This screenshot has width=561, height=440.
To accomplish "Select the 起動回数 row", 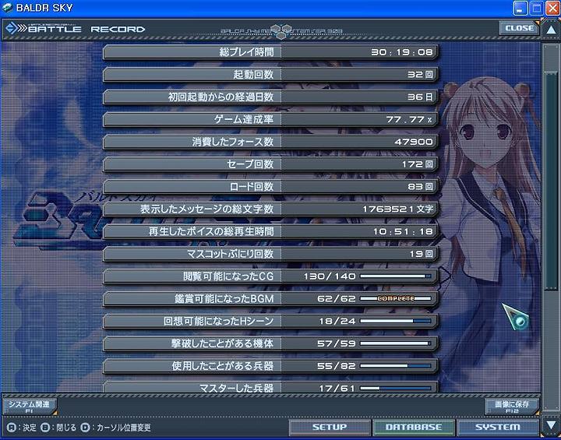I will 270,75.
